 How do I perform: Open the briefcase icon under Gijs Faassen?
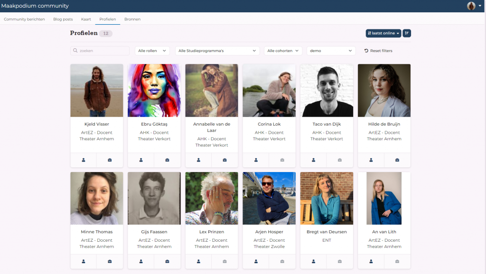tap(167, 261)
